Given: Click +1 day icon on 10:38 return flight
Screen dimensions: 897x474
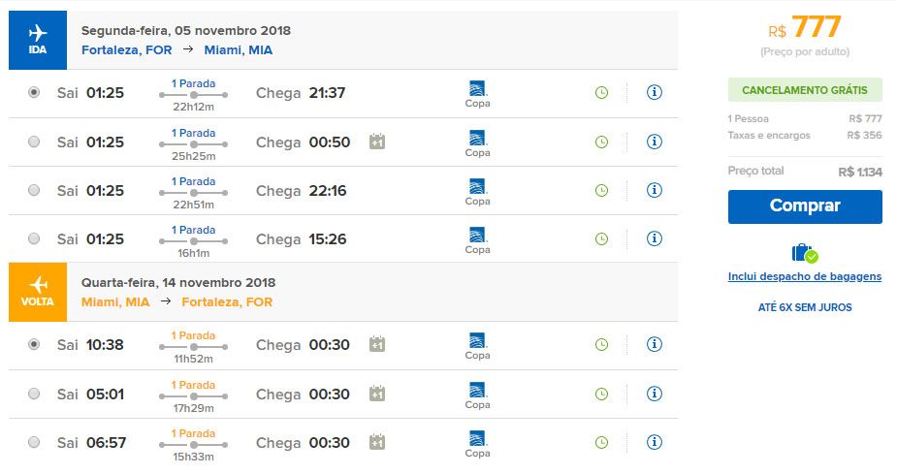Looking at the screenshot, I should pos(377,344).
